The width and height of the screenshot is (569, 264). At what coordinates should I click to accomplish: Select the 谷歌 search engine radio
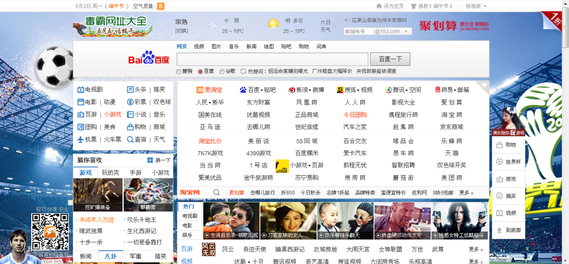point(222,71)
